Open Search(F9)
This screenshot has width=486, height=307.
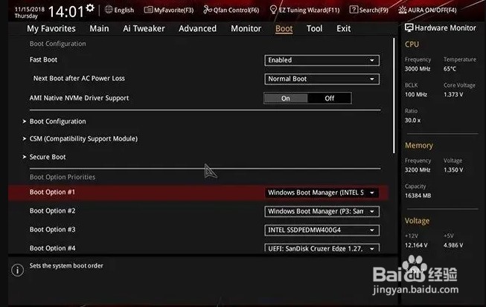tap(369, 10)
